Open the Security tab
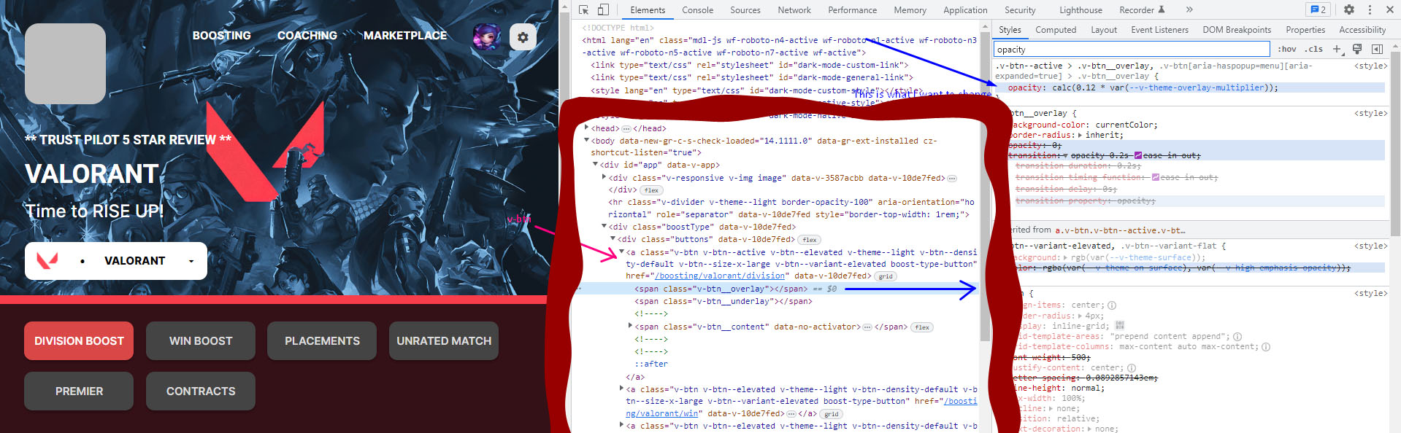1401x433 pixels. point(1020,10)
